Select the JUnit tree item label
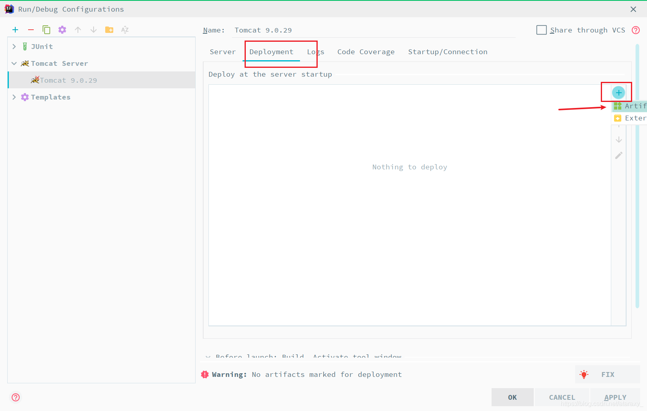 coord(42,47)
